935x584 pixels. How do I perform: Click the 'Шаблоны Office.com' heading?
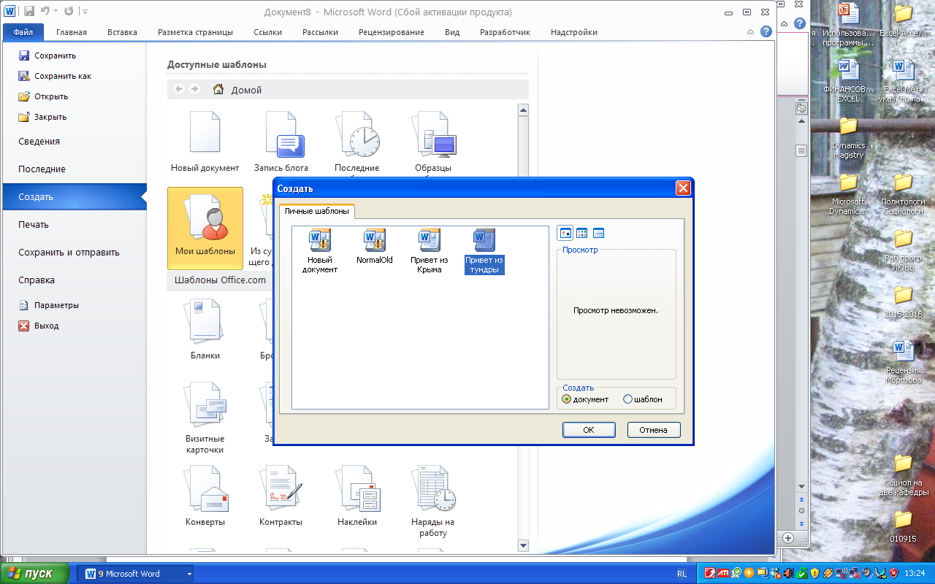pos(220,280)
